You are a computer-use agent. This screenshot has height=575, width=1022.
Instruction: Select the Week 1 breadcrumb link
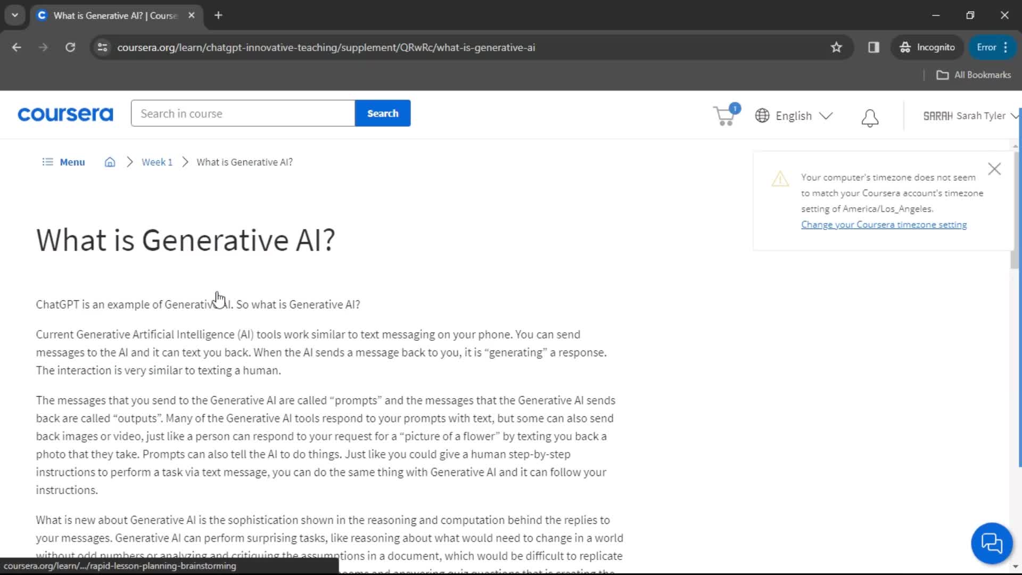(x=156, y=161)
